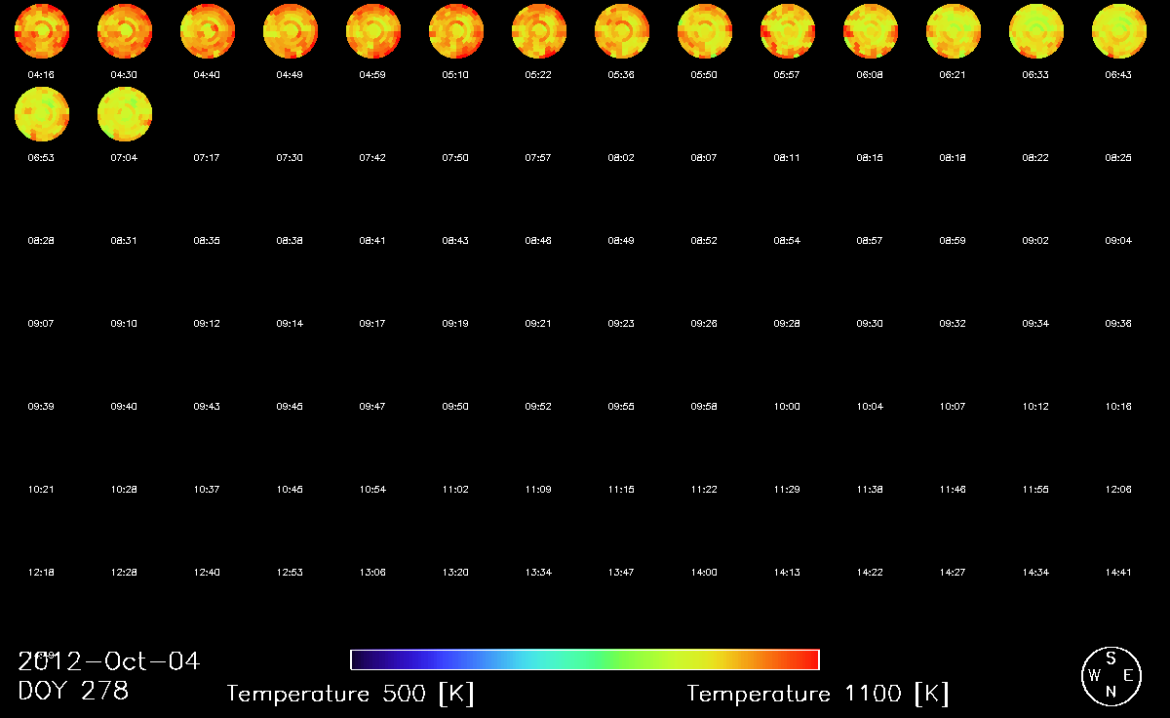
Task: Click the 09:14 time label
Action: pyautogui.click(x=290, y=323)
